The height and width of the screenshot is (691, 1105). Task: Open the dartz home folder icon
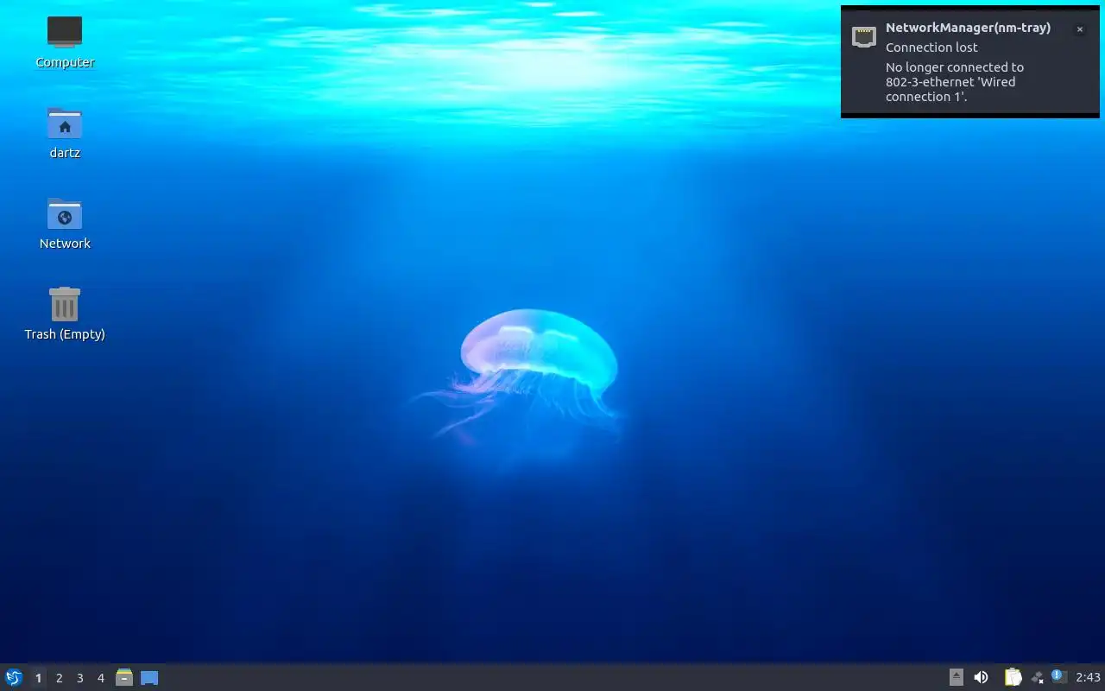tap(65, 131)
